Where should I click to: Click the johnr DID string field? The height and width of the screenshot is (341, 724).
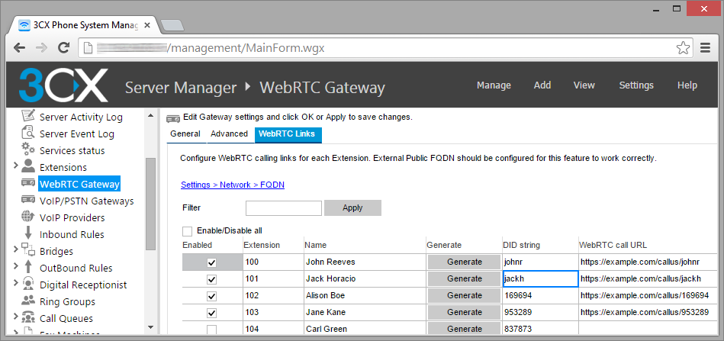click(540, 262)
